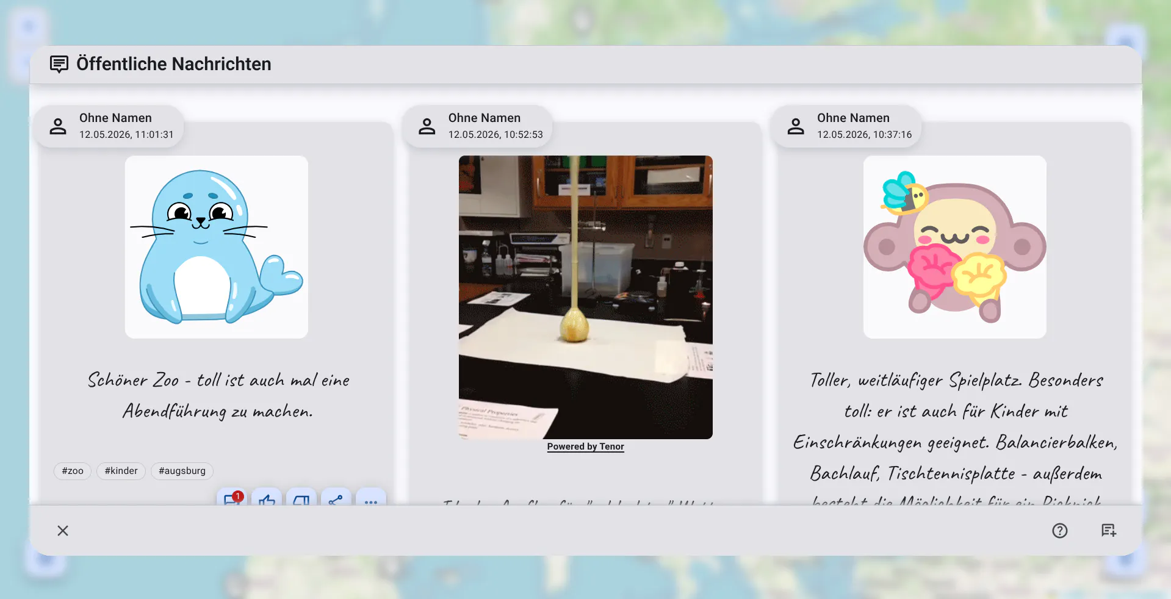Select the text 'Schöner Zoo - toll ist auch mal eine'
Screen dimensions: 1171x599
(218, 381)
